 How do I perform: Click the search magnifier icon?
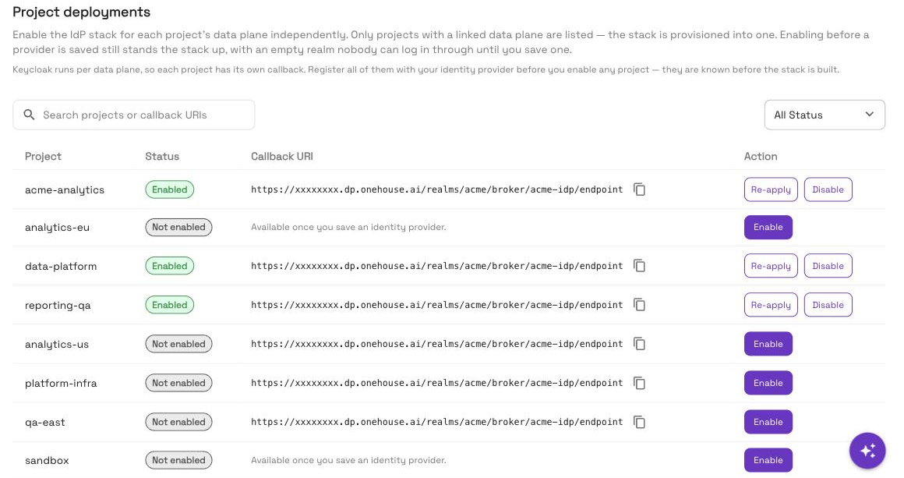[x=29, y=115]
